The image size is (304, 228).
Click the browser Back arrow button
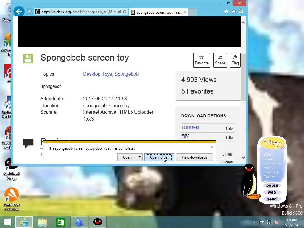[x=19, y=12]
